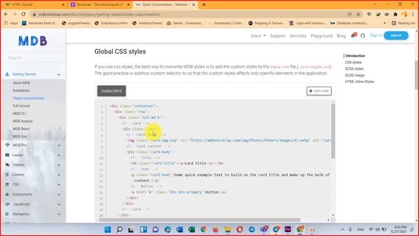Open Microsoft Edge from the taskbar

point(168,229)
